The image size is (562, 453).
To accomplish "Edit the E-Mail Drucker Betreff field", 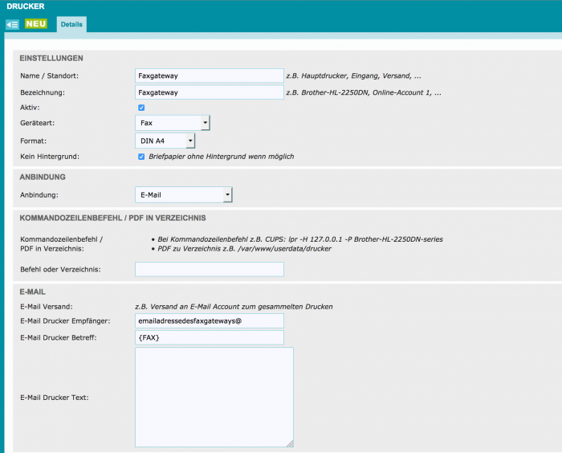I will click(x=210, y=337).
